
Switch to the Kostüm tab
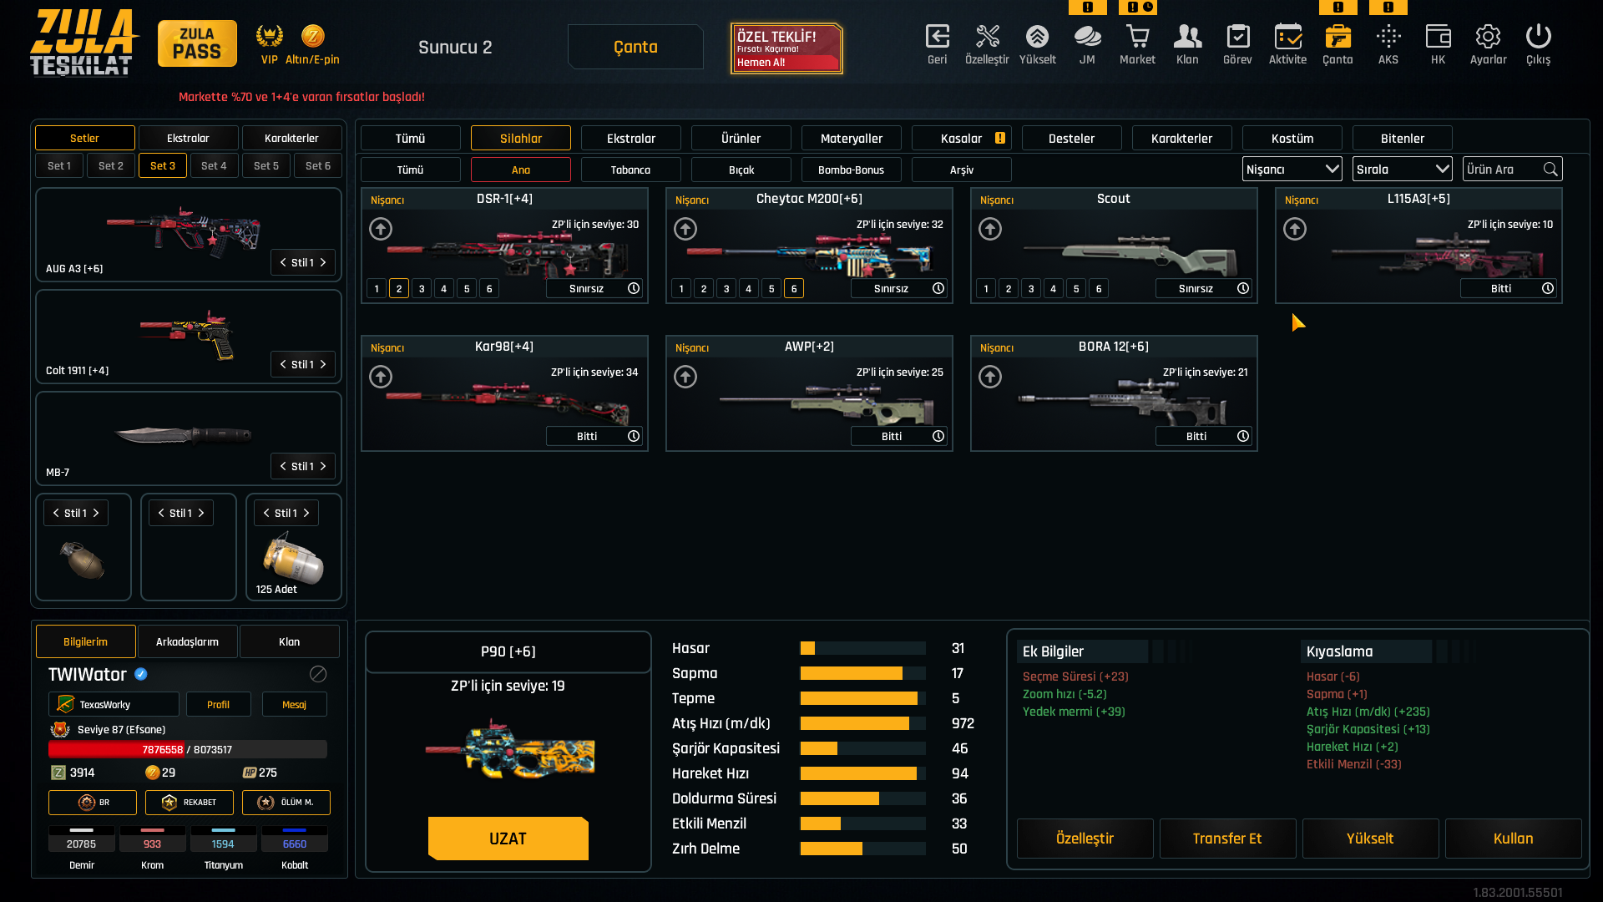point(1292,138)
